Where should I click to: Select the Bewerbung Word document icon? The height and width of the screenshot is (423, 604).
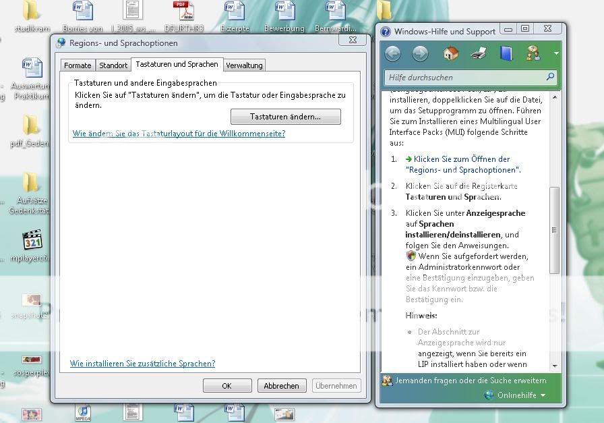(x=284, y=16)
